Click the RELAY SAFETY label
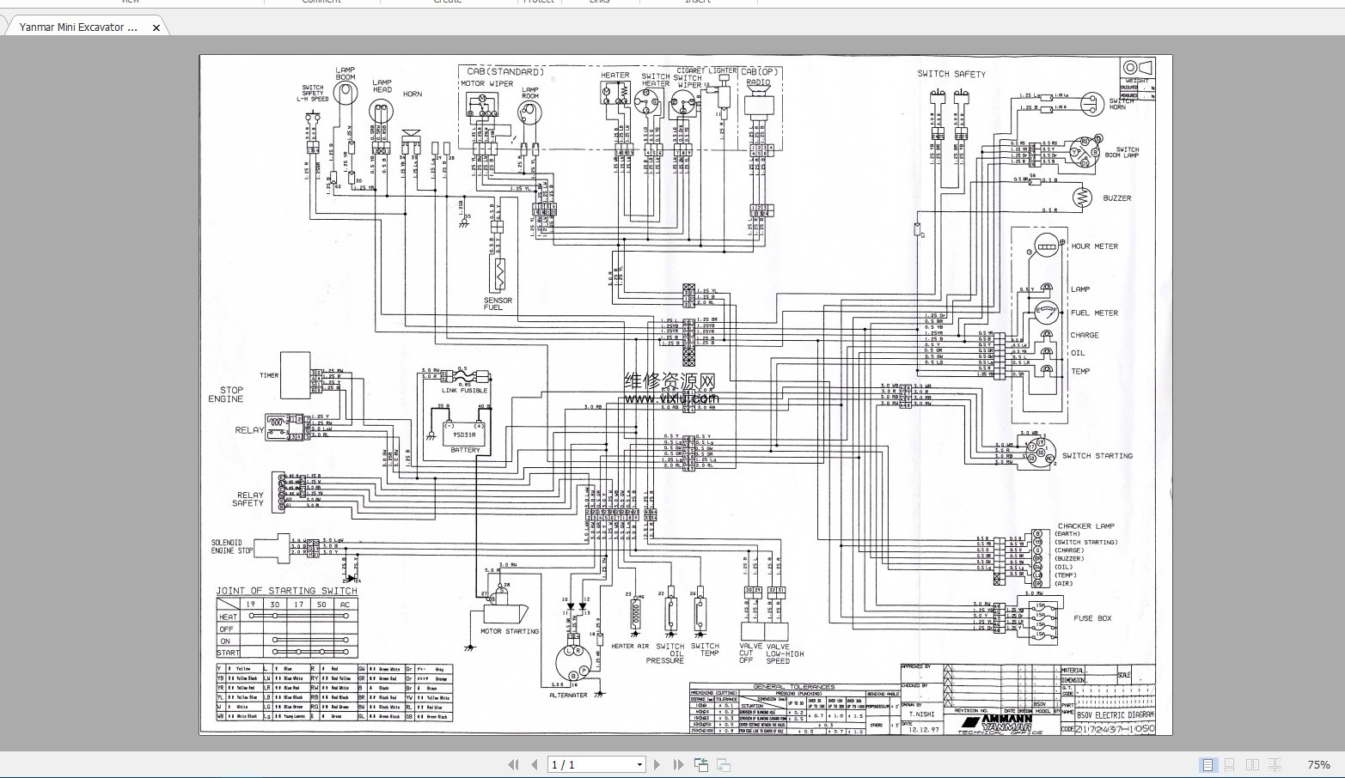Image resolution: width=1345 pixels, height=778 pixels. pyautogui.click(x=249, y=499)
